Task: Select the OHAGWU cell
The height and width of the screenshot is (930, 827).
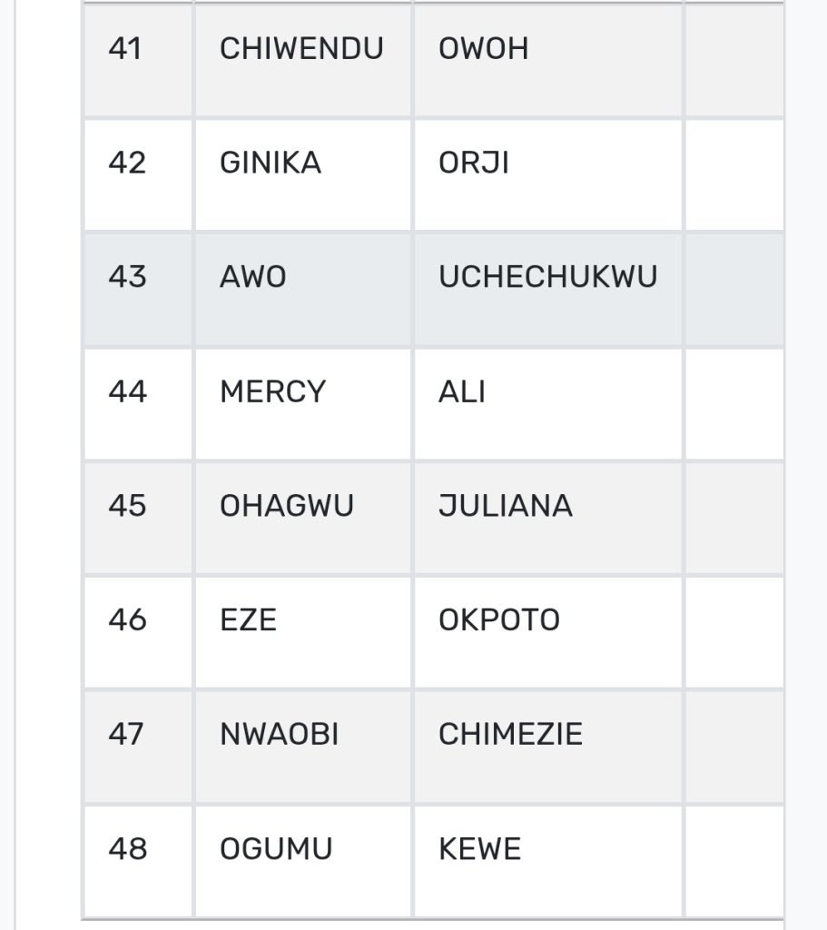Action: pyautogui.click(x=287, y=506)
